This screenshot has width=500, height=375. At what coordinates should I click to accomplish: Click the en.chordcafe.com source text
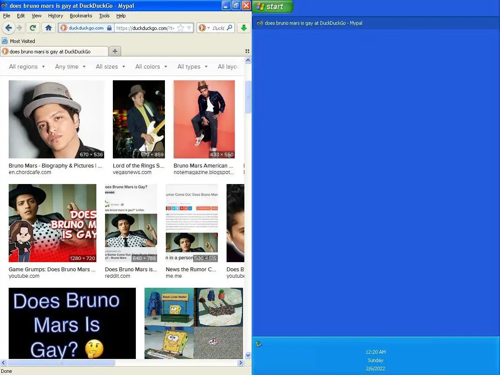(x=30, y=172)
